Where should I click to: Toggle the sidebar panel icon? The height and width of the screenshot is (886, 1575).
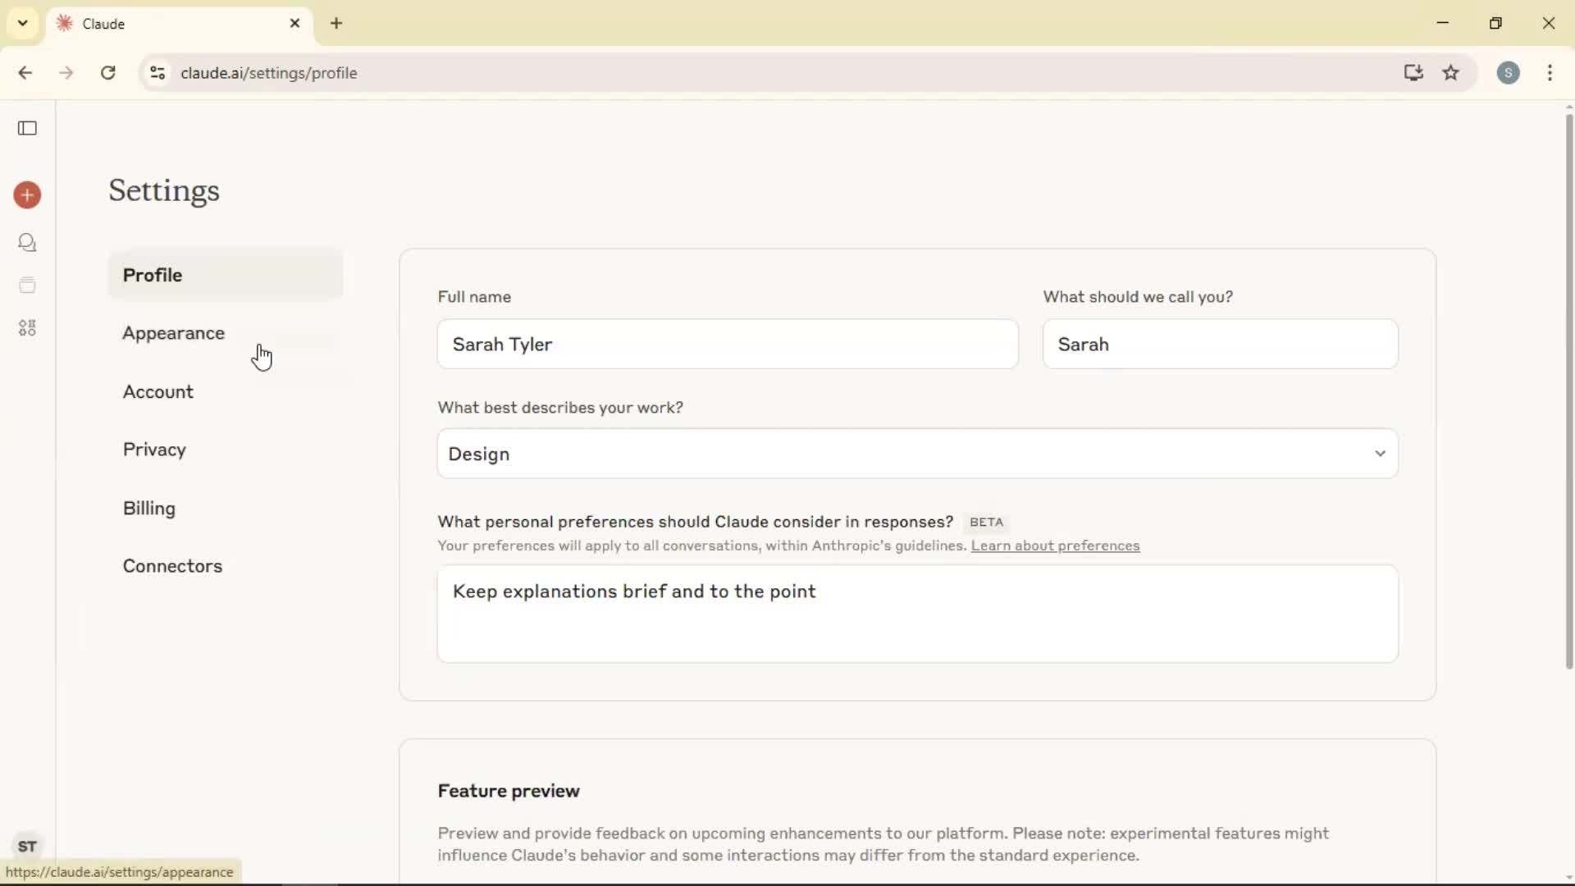(x=27, y=128)
